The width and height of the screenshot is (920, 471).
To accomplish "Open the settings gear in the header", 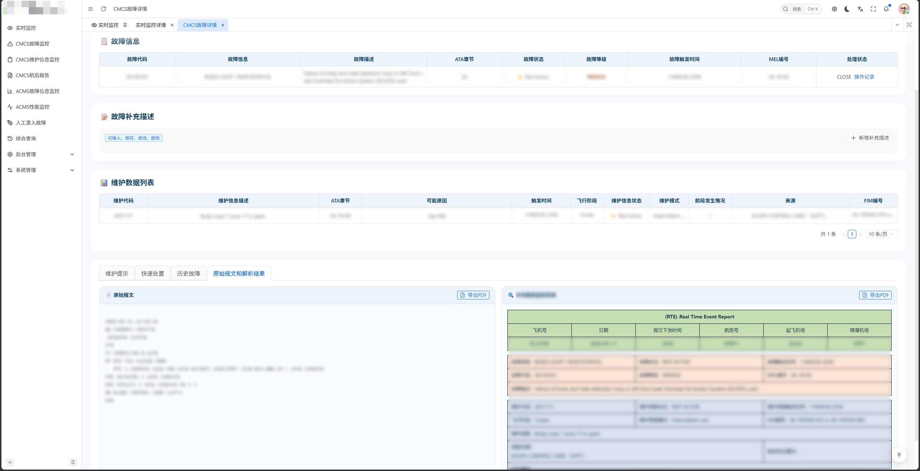I will point(834,9).
